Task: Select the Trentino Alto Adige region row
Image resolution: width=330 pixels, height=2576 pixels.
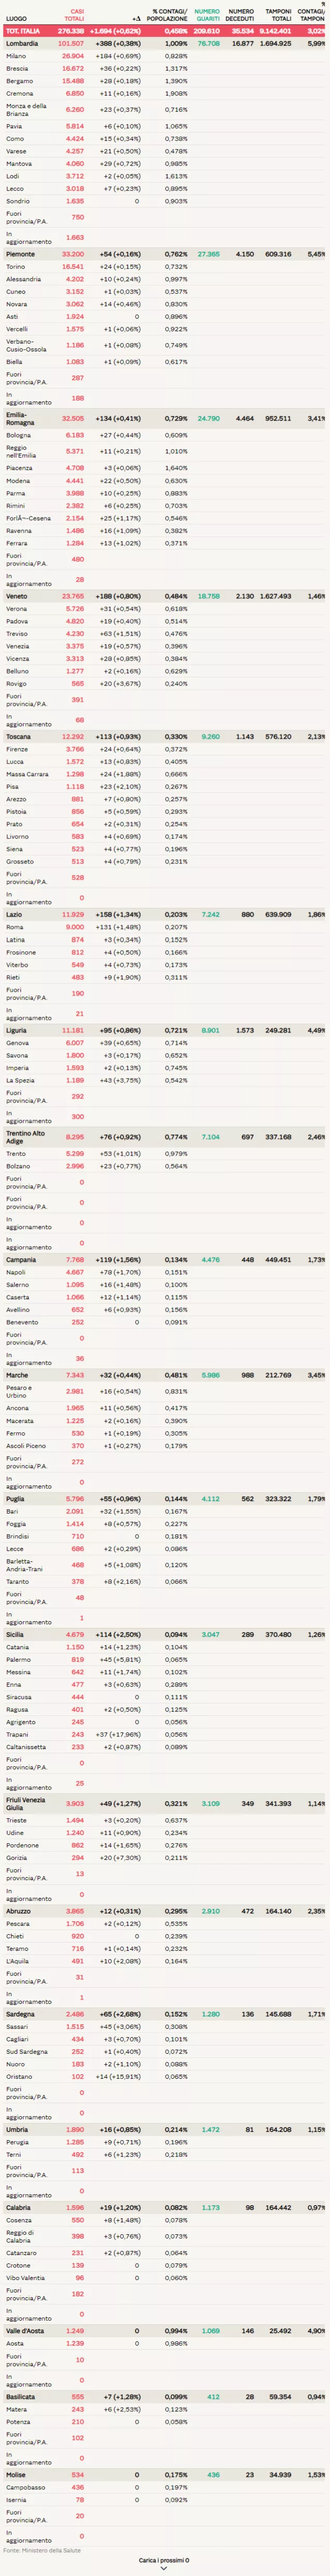Action: (x=165, y=1138)
